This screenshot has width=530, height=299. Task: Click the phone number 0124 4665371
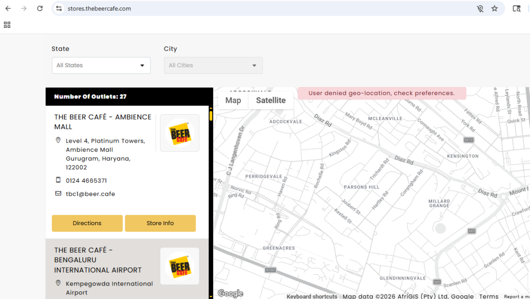86,181
